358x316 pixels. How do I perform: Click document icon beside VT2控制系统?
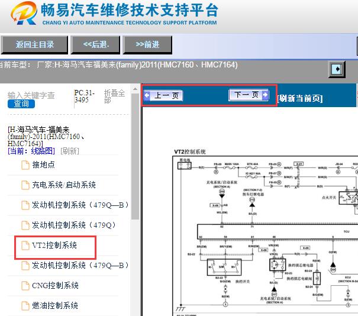point(25,246)
